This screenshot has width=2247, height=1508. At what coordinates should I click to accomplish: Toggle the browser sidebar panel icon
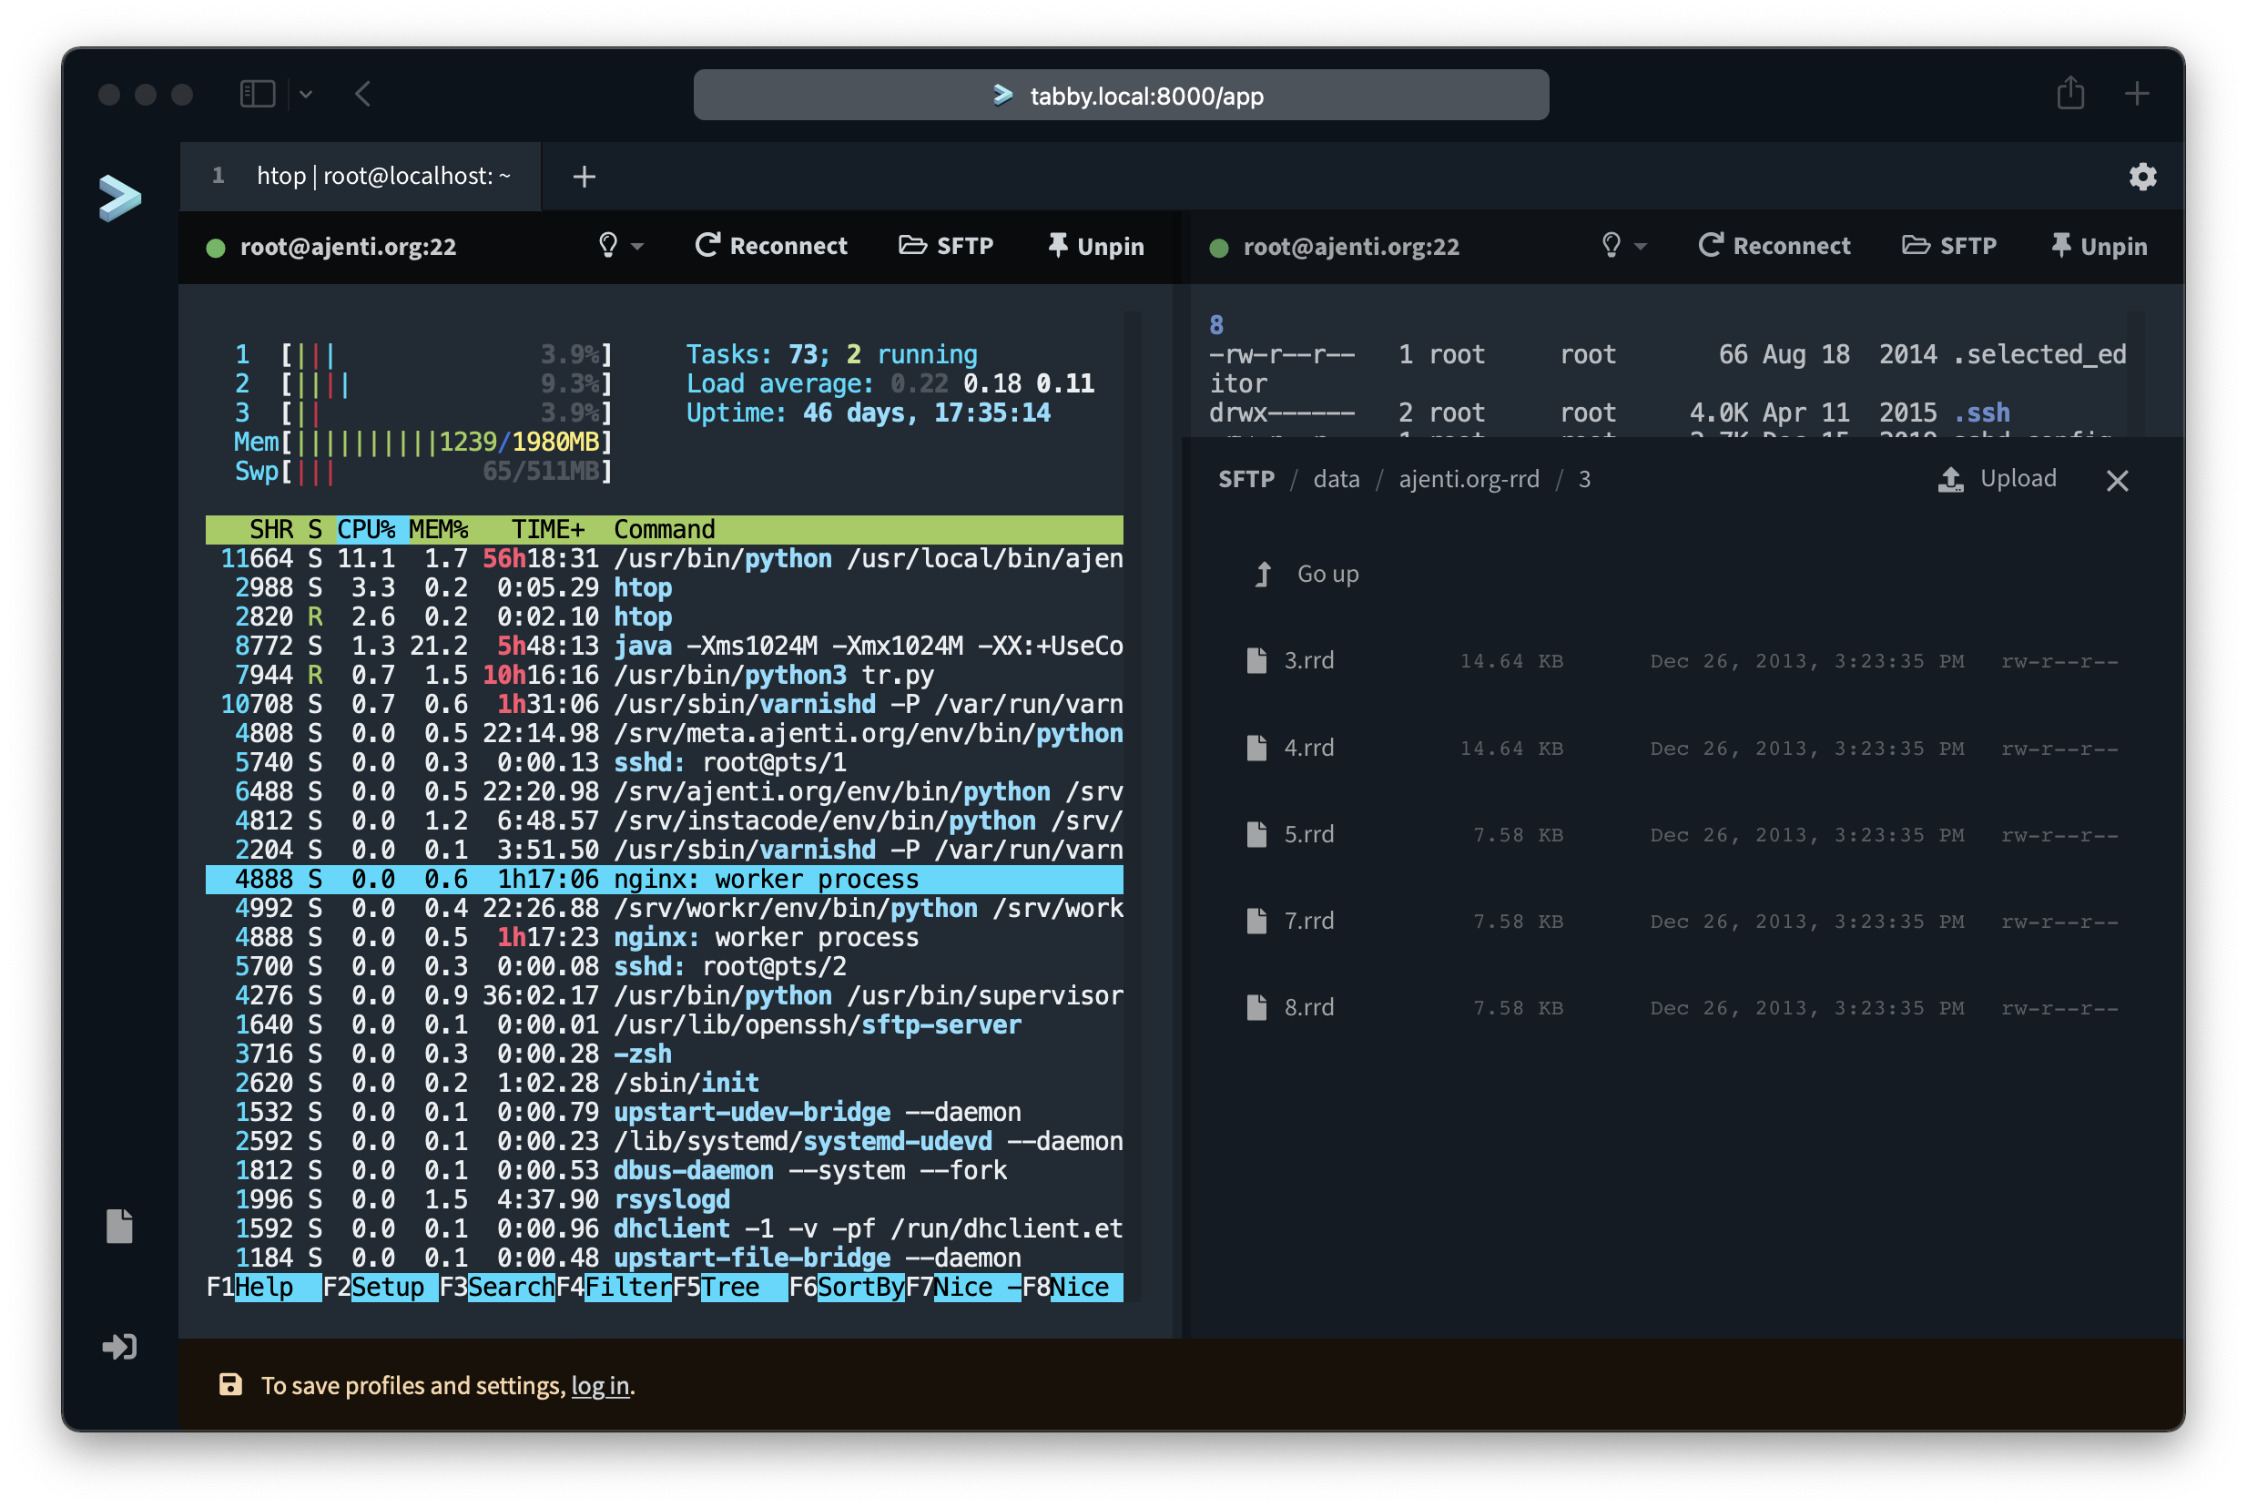point(257,95)
